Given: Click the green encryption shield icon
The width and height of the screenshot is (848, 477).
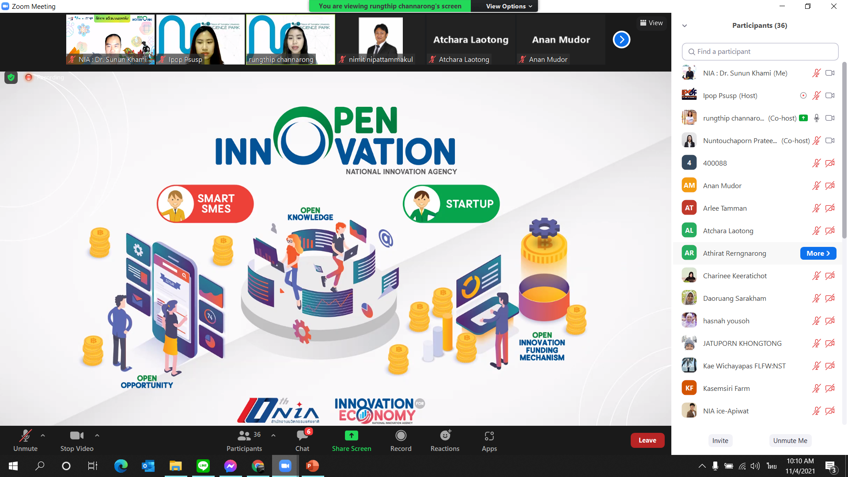Looking at the screenshot, I should pyautogui.click(x=11, y=78).
